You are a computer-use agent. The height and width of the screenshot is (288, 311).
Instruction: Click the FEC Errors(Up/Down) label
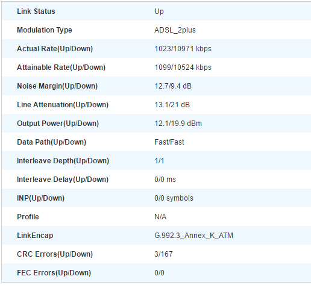click(x=54, y=273)
